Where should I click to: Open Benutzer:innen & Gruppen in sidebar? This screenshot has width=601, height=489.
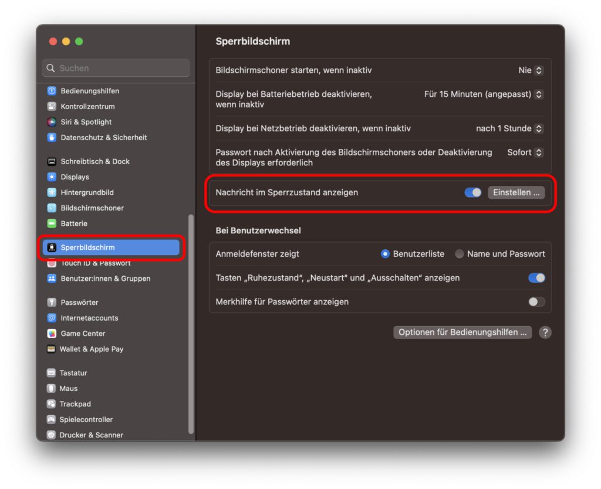coord(105,279)
